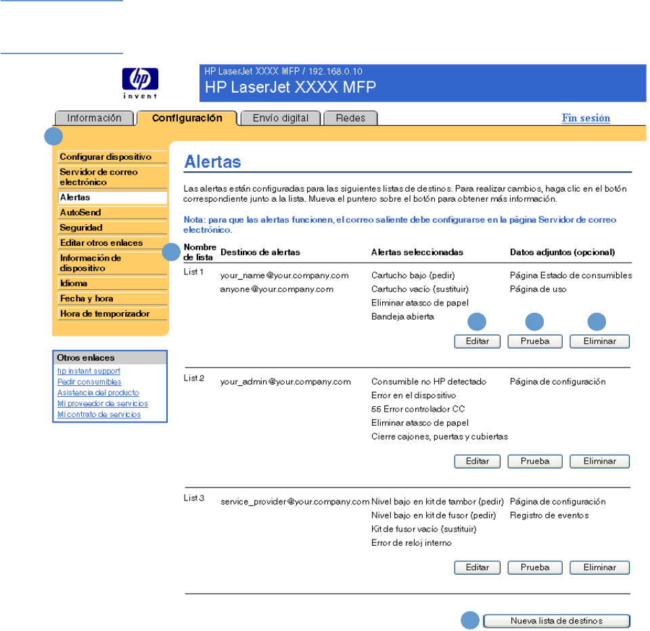Open the Seguridad page

112,227
